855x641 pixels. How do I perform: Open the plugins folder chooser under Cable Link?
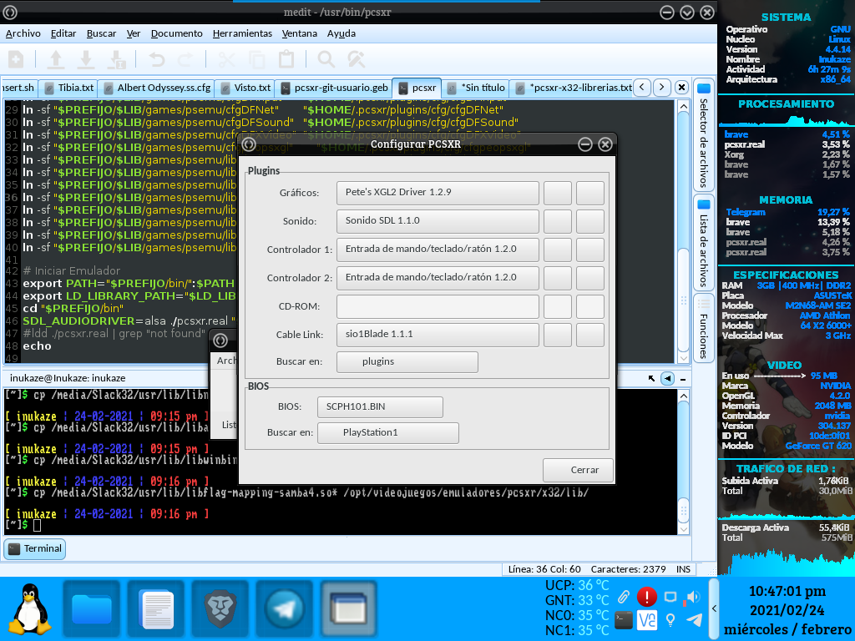(x=407, y=362)
